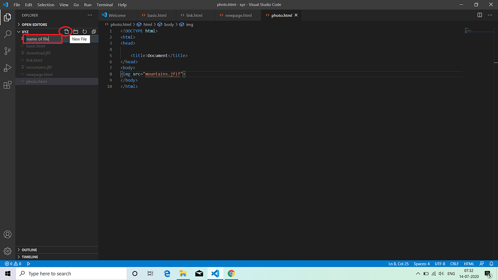Open the Explorer view in activity bar
Image resolution: width=498 pixels, height=280 pixels.
(7, 17)
